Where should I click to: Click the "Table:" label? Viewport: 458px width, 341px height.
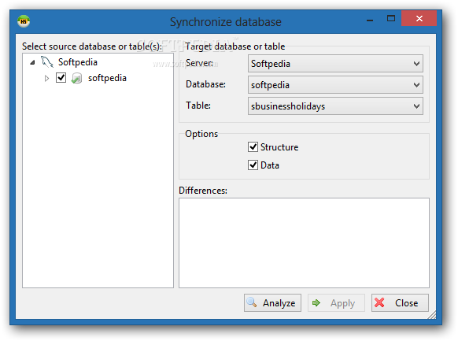tap(198, 106)
